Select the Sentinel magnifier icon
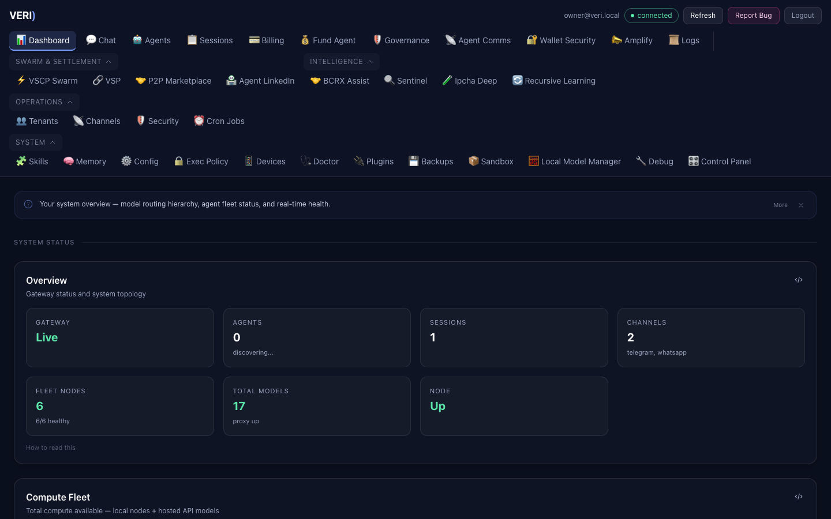 (390, 81)
